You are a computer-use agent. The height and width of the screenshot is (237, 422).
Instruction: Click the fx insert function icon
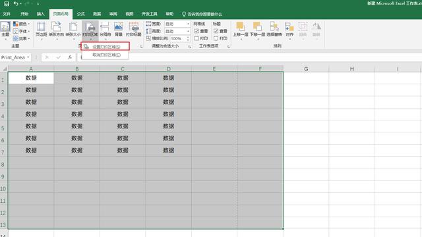70,57
